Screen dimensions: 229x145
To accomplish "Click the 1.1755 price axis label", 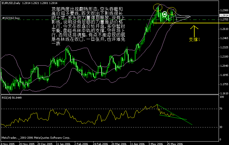I will click(224, 84).
